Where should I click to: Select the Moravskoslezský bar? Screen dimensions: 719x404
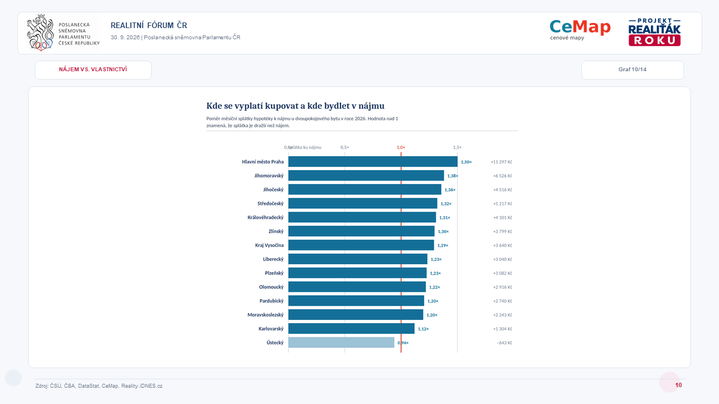[x=356, y=315]
